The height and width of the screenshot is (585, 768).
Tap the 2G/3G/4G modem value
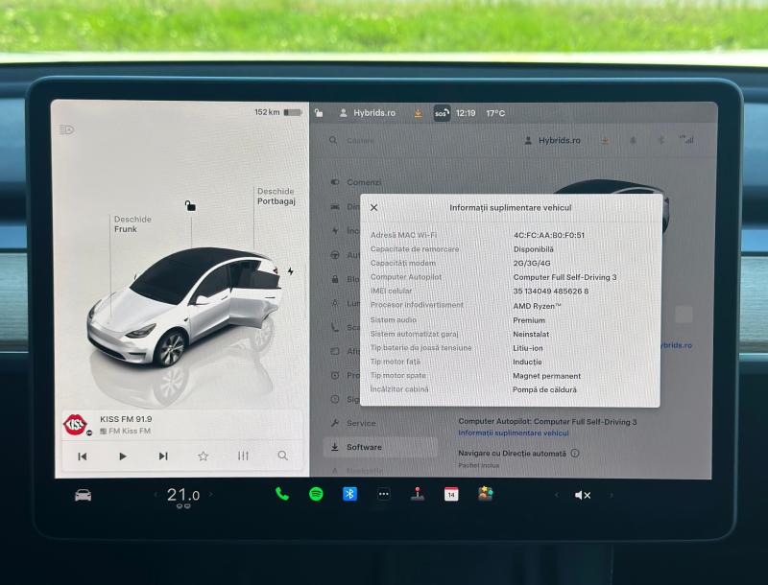tap(532, 263)
